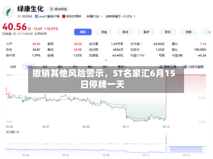Click the 总市值 value 63.04亿
213x159 pixels.
pyautogui.click(x=159, y=44)
